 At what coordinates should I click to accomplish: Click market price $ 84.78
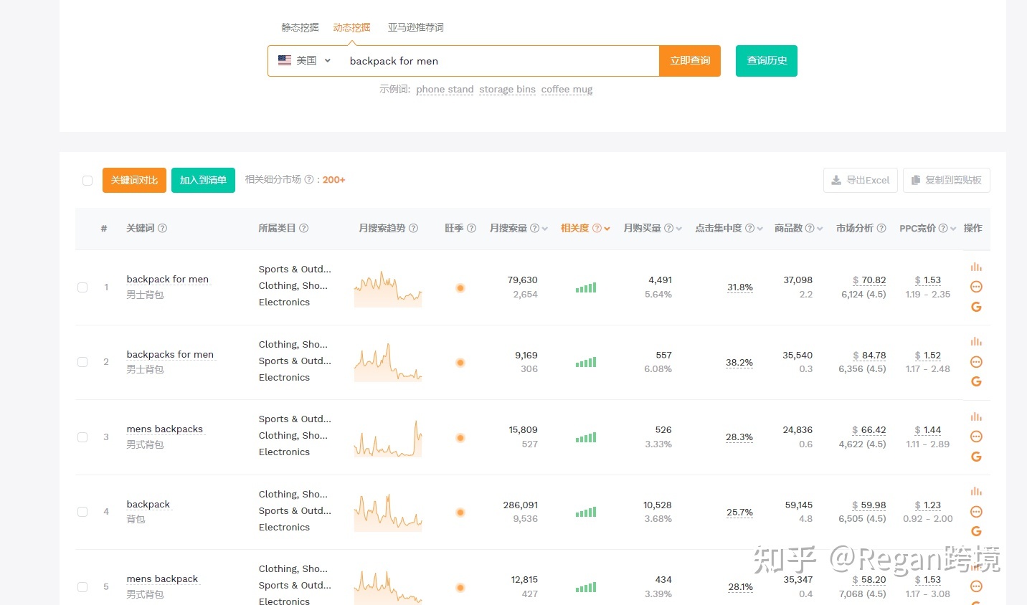click(869, 356)
